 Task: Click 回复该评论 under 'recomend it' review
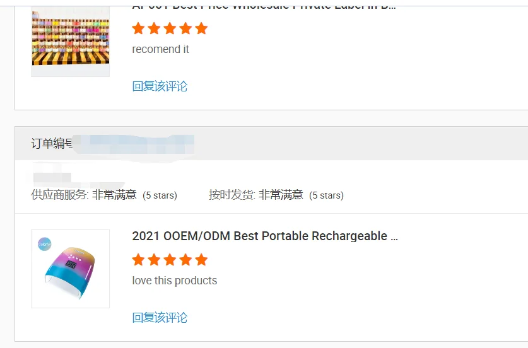[x=160, y=86]
